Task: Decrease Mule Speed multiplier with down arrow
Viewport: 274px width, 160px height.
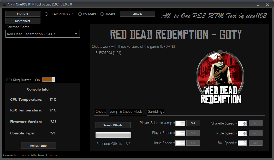Action: point(245,134)
